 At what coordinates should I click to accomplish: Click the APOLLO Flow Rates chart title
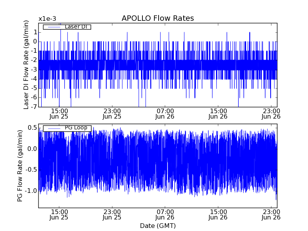(x=157, y=18)
